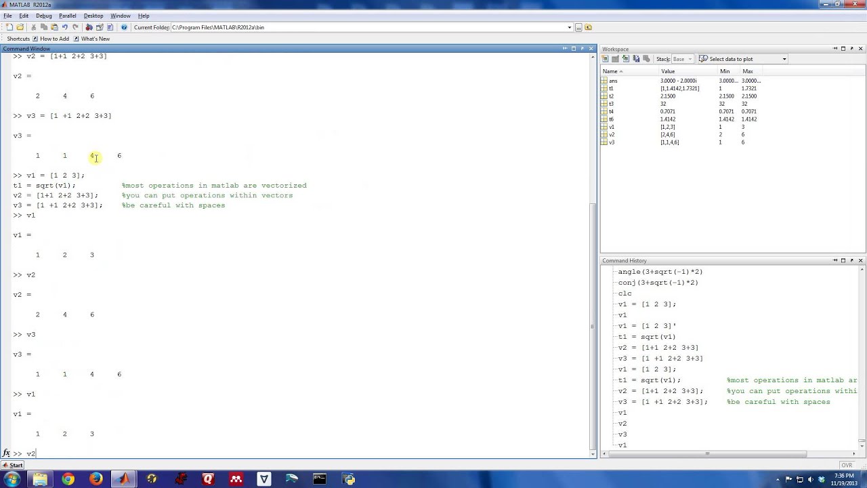This screenshot has height=488, width=867.
Task: Click the Windows Start orb
Action: point(12,479)
